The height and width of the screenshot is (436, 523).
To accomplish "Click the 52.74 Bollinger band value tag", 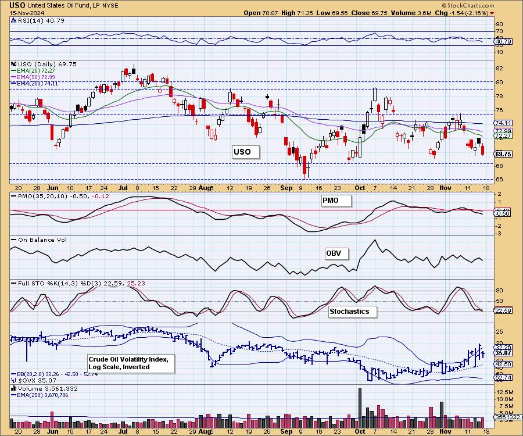I will pyautogui.click(x=503, y=378).
